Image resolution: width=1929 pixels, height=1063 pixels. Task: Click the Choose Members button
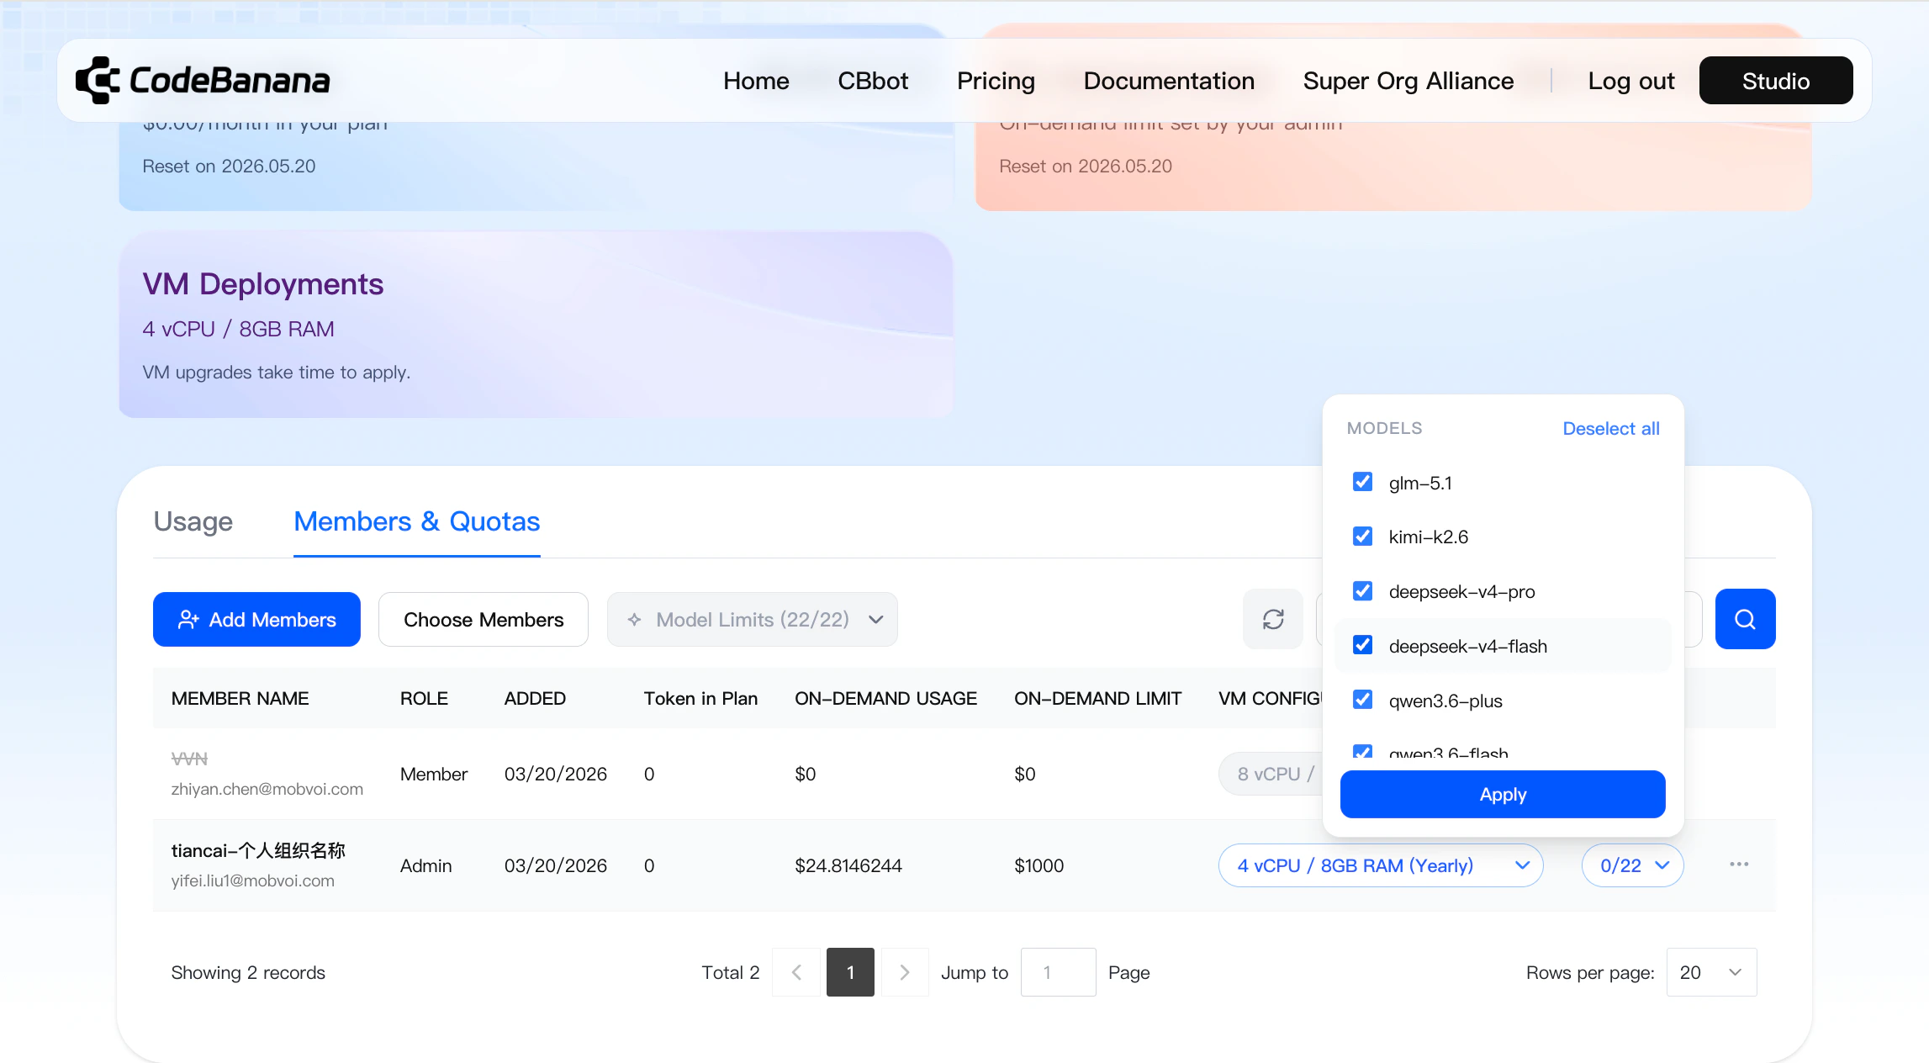[x=484, y=620]
